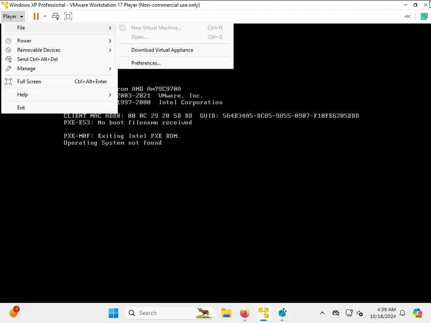The height and width of the screenshot is (323, 431).
Task: Click the orange widget icon with badge
Action: [x=14, y=312]
